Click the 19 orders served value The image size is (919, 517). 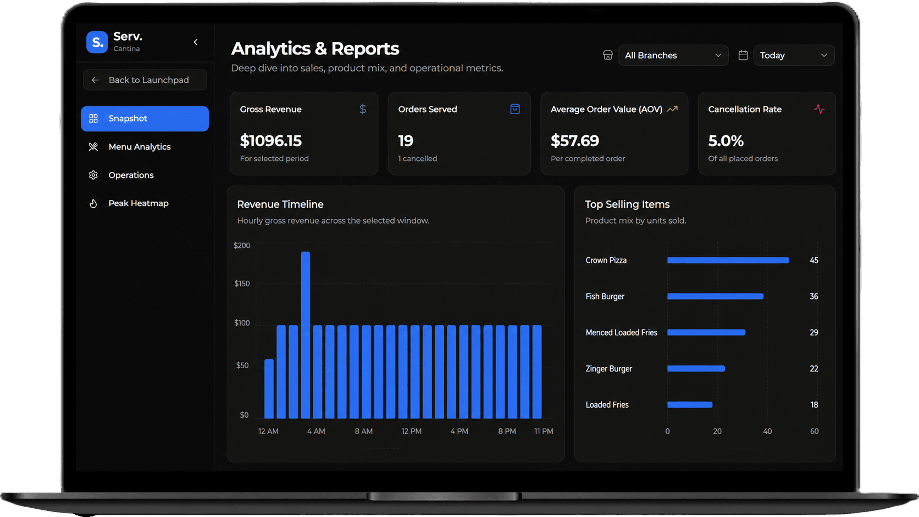406,141
